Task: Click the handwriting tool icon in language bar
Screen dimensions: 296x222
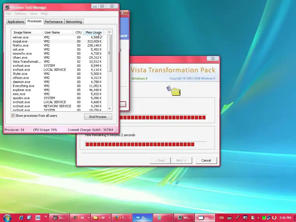Action: pyautogui.click(x=245, y=218)
